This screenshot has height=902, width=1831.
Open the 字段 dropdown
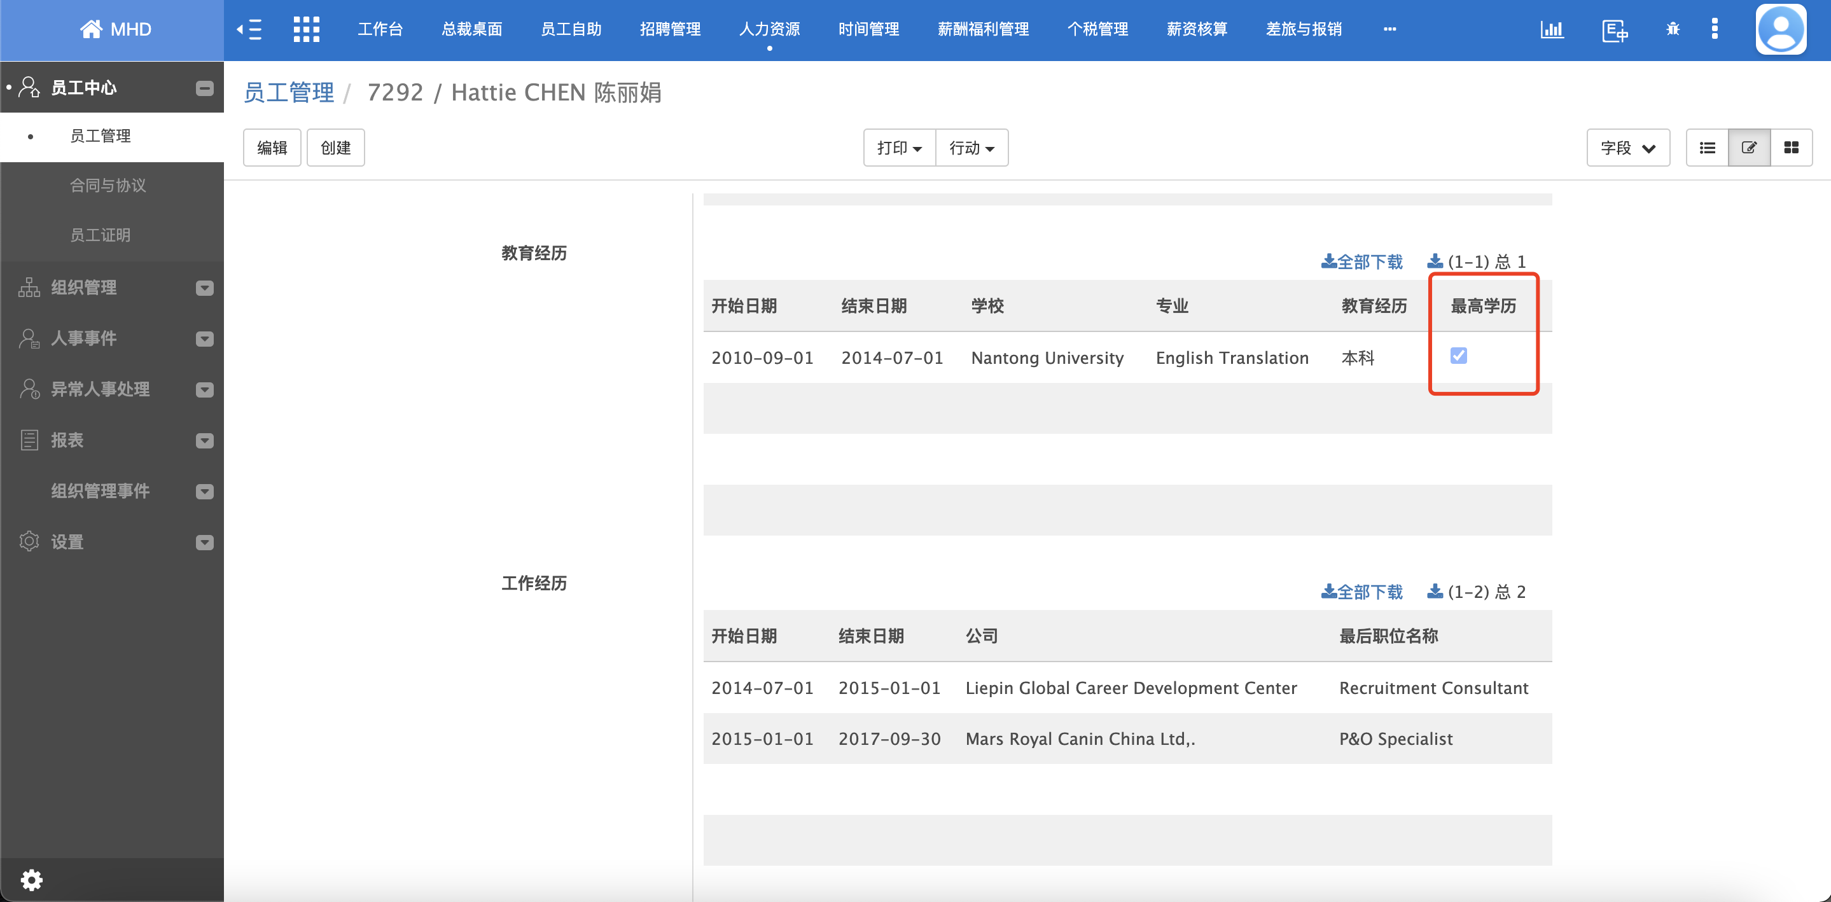(1629, 147)
